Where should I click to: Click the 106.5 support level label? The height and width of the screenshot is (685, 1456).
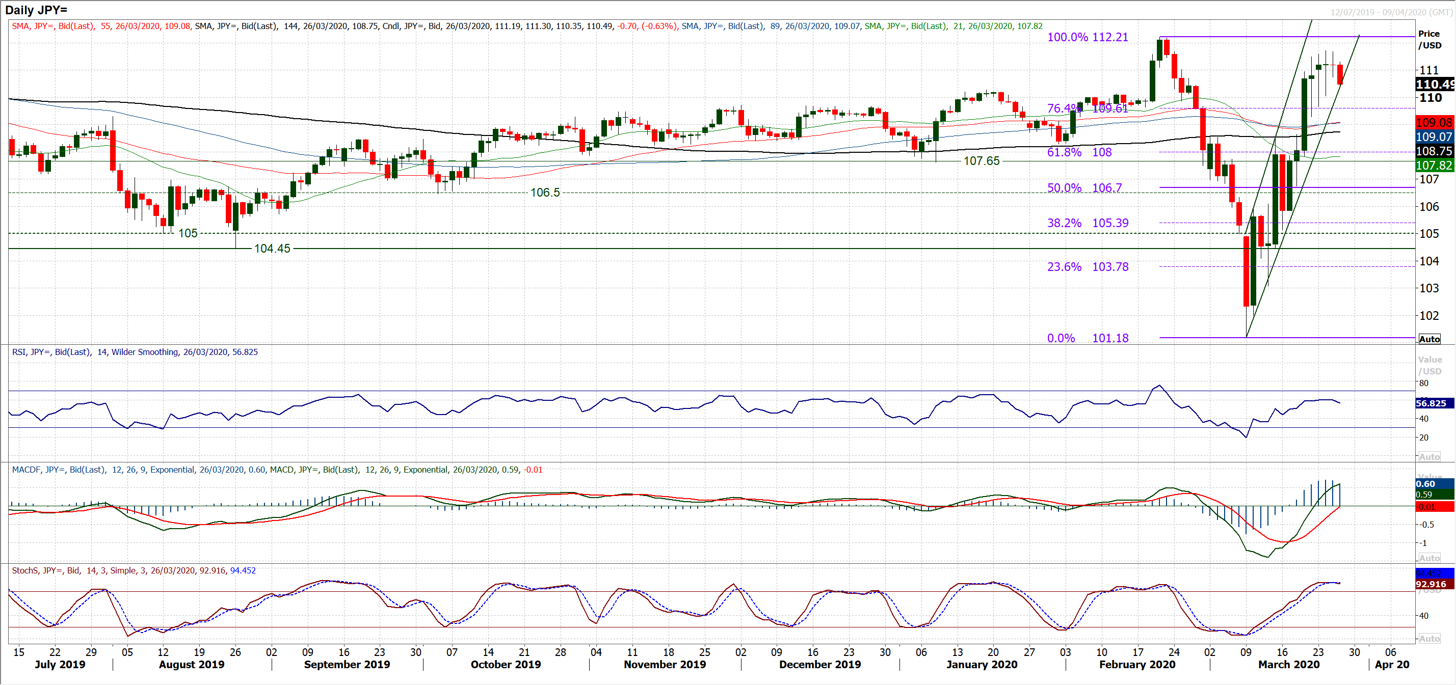pyautogui.click(x=545, y=193)
